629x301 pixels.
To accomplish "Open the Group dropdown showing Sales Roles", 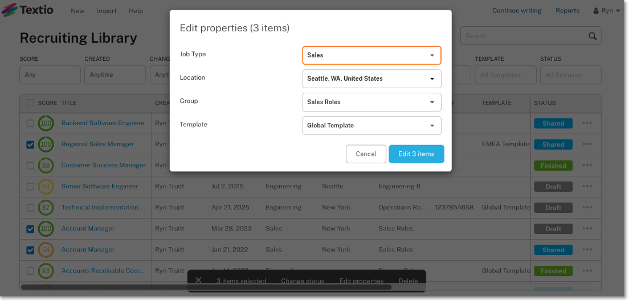I will click(x=371, y=102).
